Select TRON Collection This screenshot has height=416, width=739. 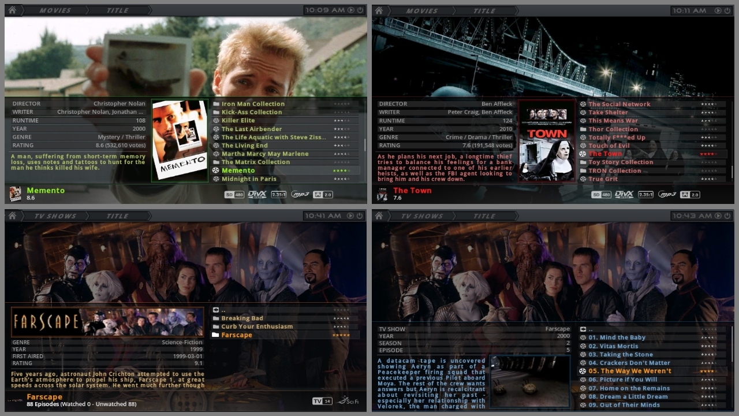[652, 170]
